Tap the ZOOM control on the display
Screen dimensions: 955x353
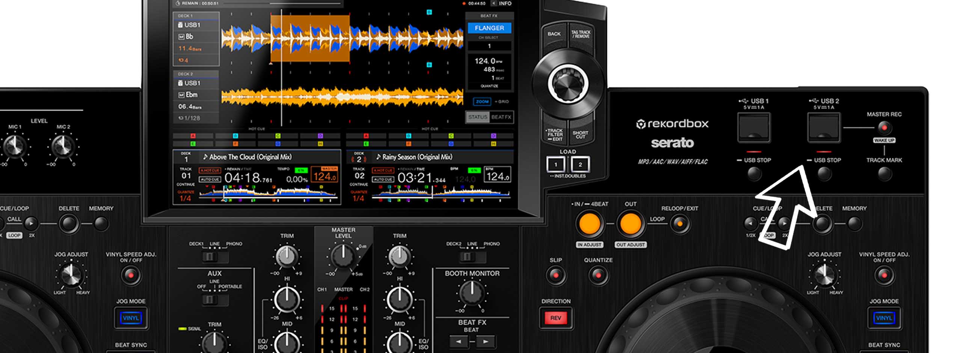coord(482,101)
